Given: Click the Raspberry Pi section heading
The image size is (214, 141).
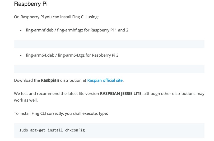Looking at the screenshot, I should pos(31,4).
